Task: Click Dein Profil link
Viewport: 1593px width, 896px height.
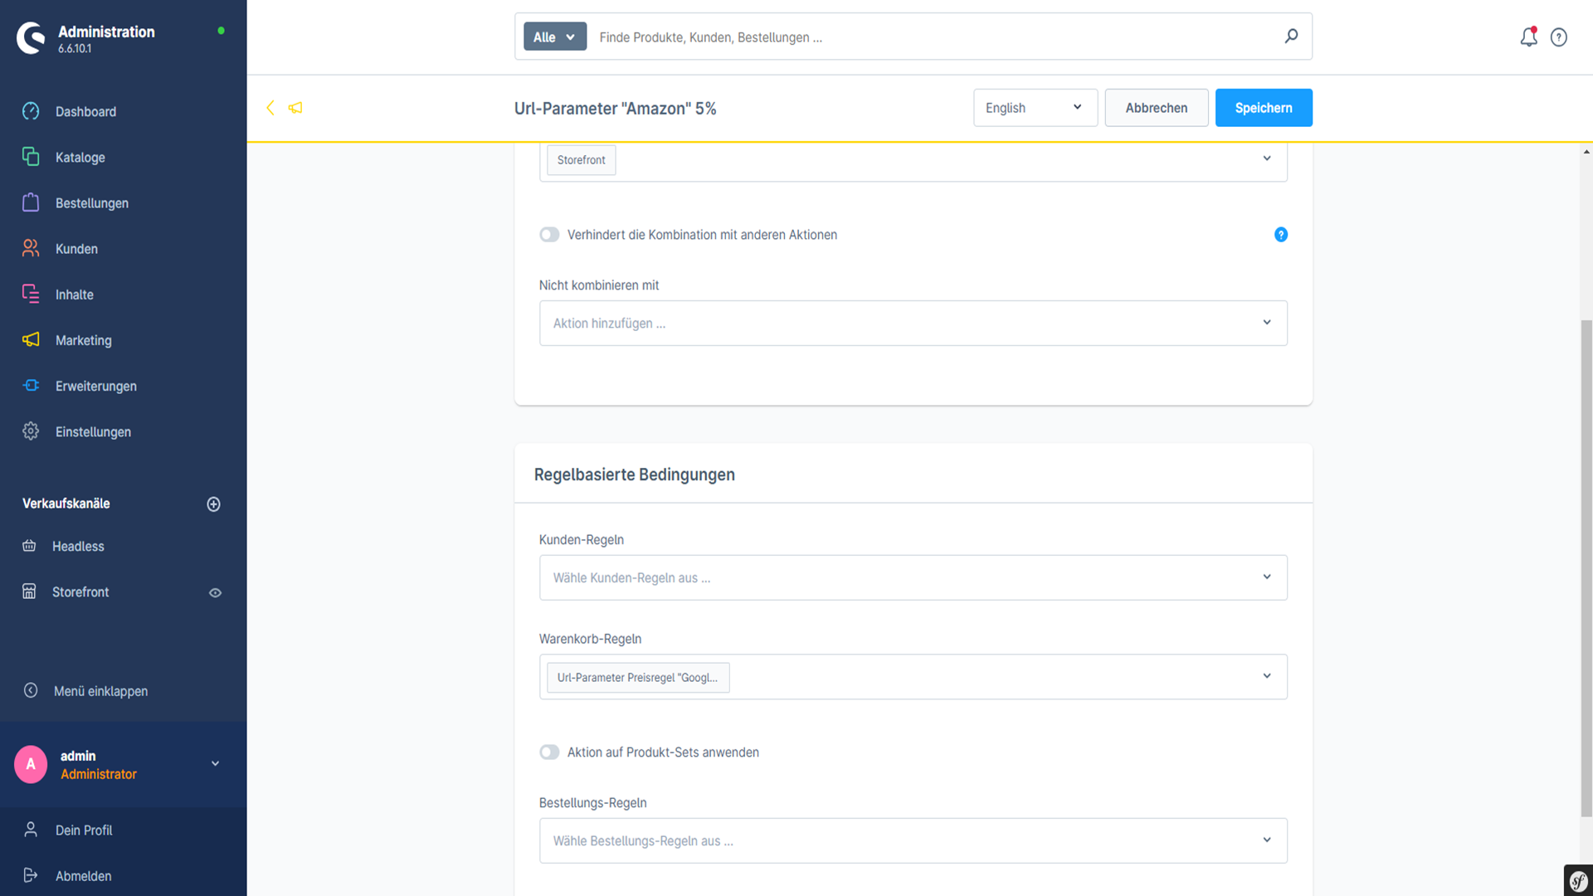Action: pos(84,830)
